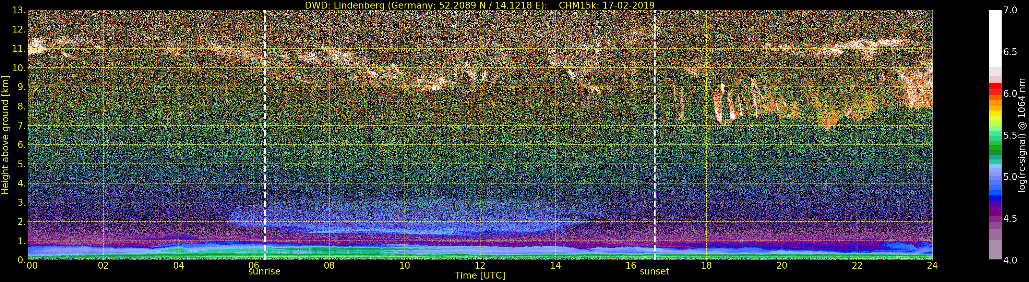The width and height of the screenshot is (1029, 282).
Task: Click colorbar value '4.5'
Action: coord(1010,219)
